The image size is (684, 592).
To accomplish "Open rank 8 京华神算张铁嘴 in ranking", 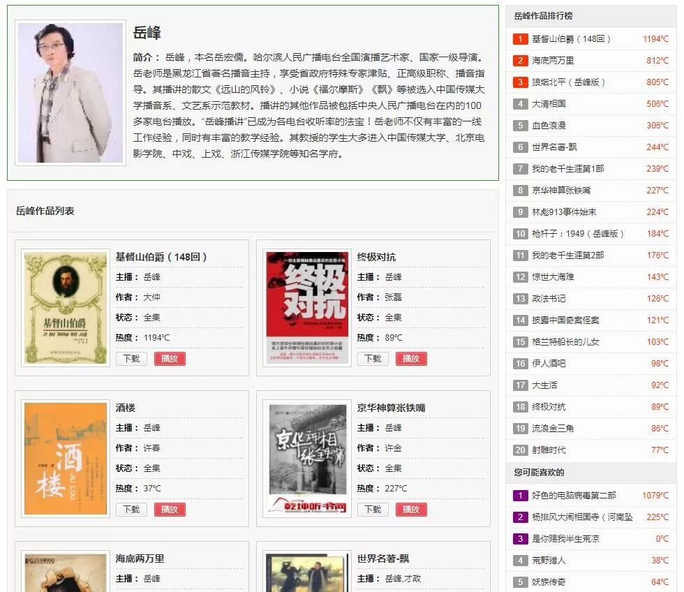I will pyautogui.click(x=561, y=191).
